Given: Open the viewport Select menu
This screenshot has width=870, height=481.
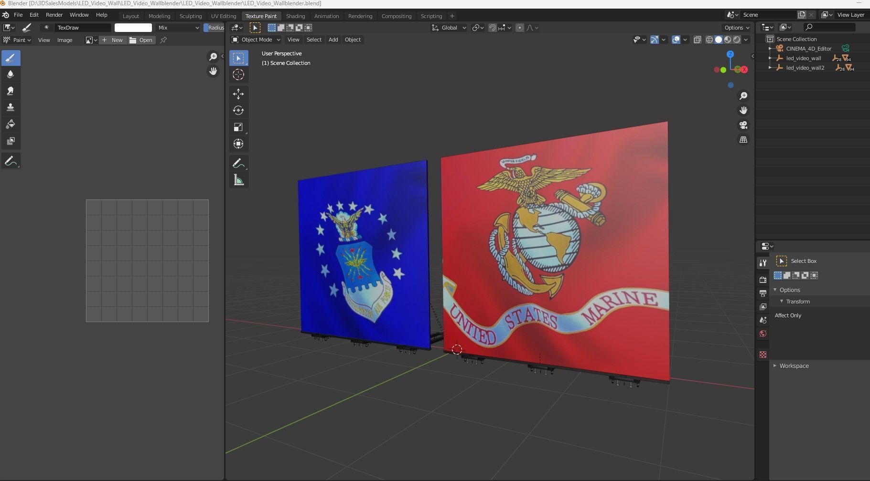Looking at the screenshot, I should click(x=314, y=40).
